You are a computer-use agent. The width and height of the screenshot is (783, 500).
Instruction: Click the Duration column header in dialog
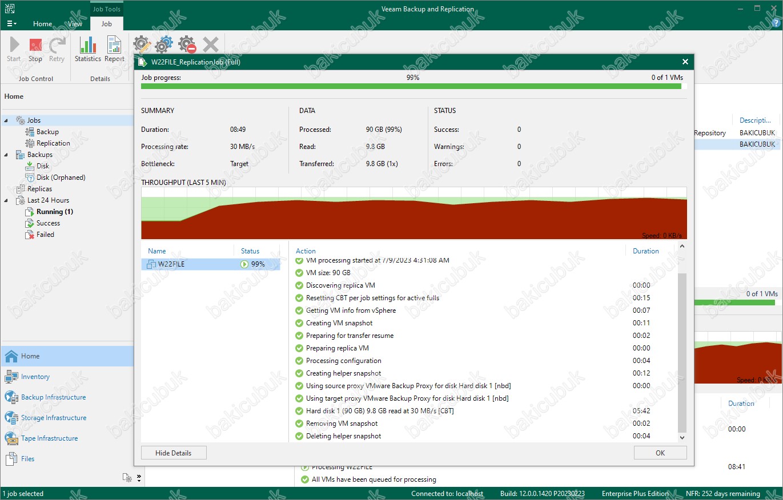pos(646,251)
